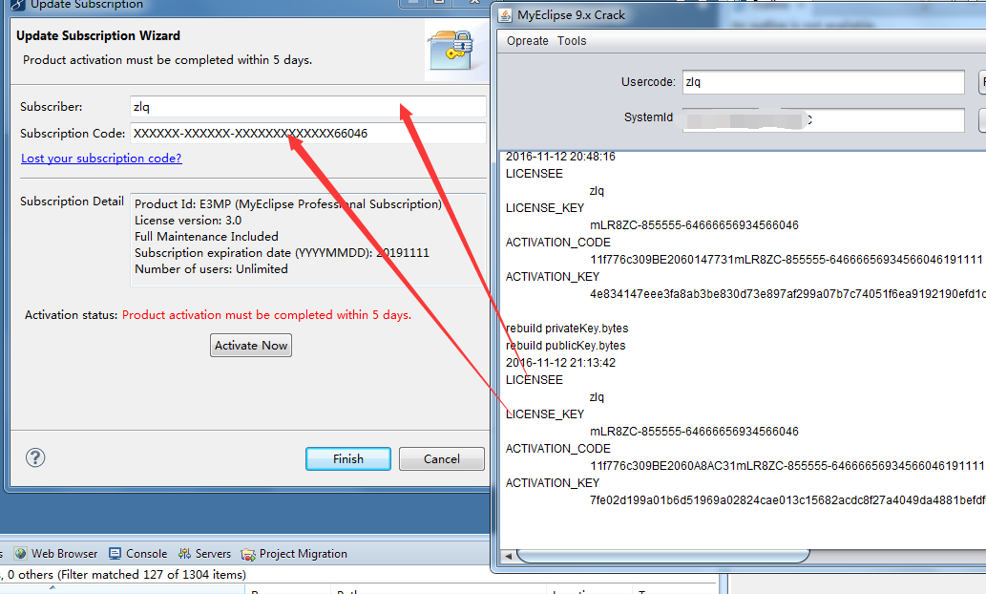Click the Usercode input field
The image size is (986, 594).
click(824, 82)
